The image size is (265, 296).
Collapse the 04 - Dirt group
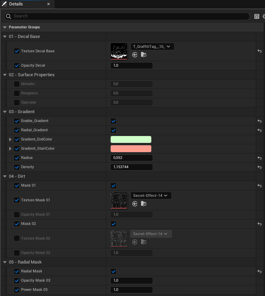pyautogui.click(x=5, y=176)
